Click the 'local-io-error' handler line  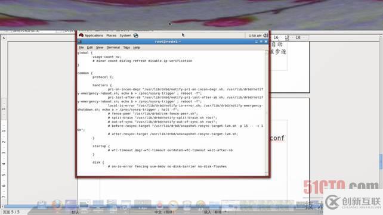click(186, 105)
